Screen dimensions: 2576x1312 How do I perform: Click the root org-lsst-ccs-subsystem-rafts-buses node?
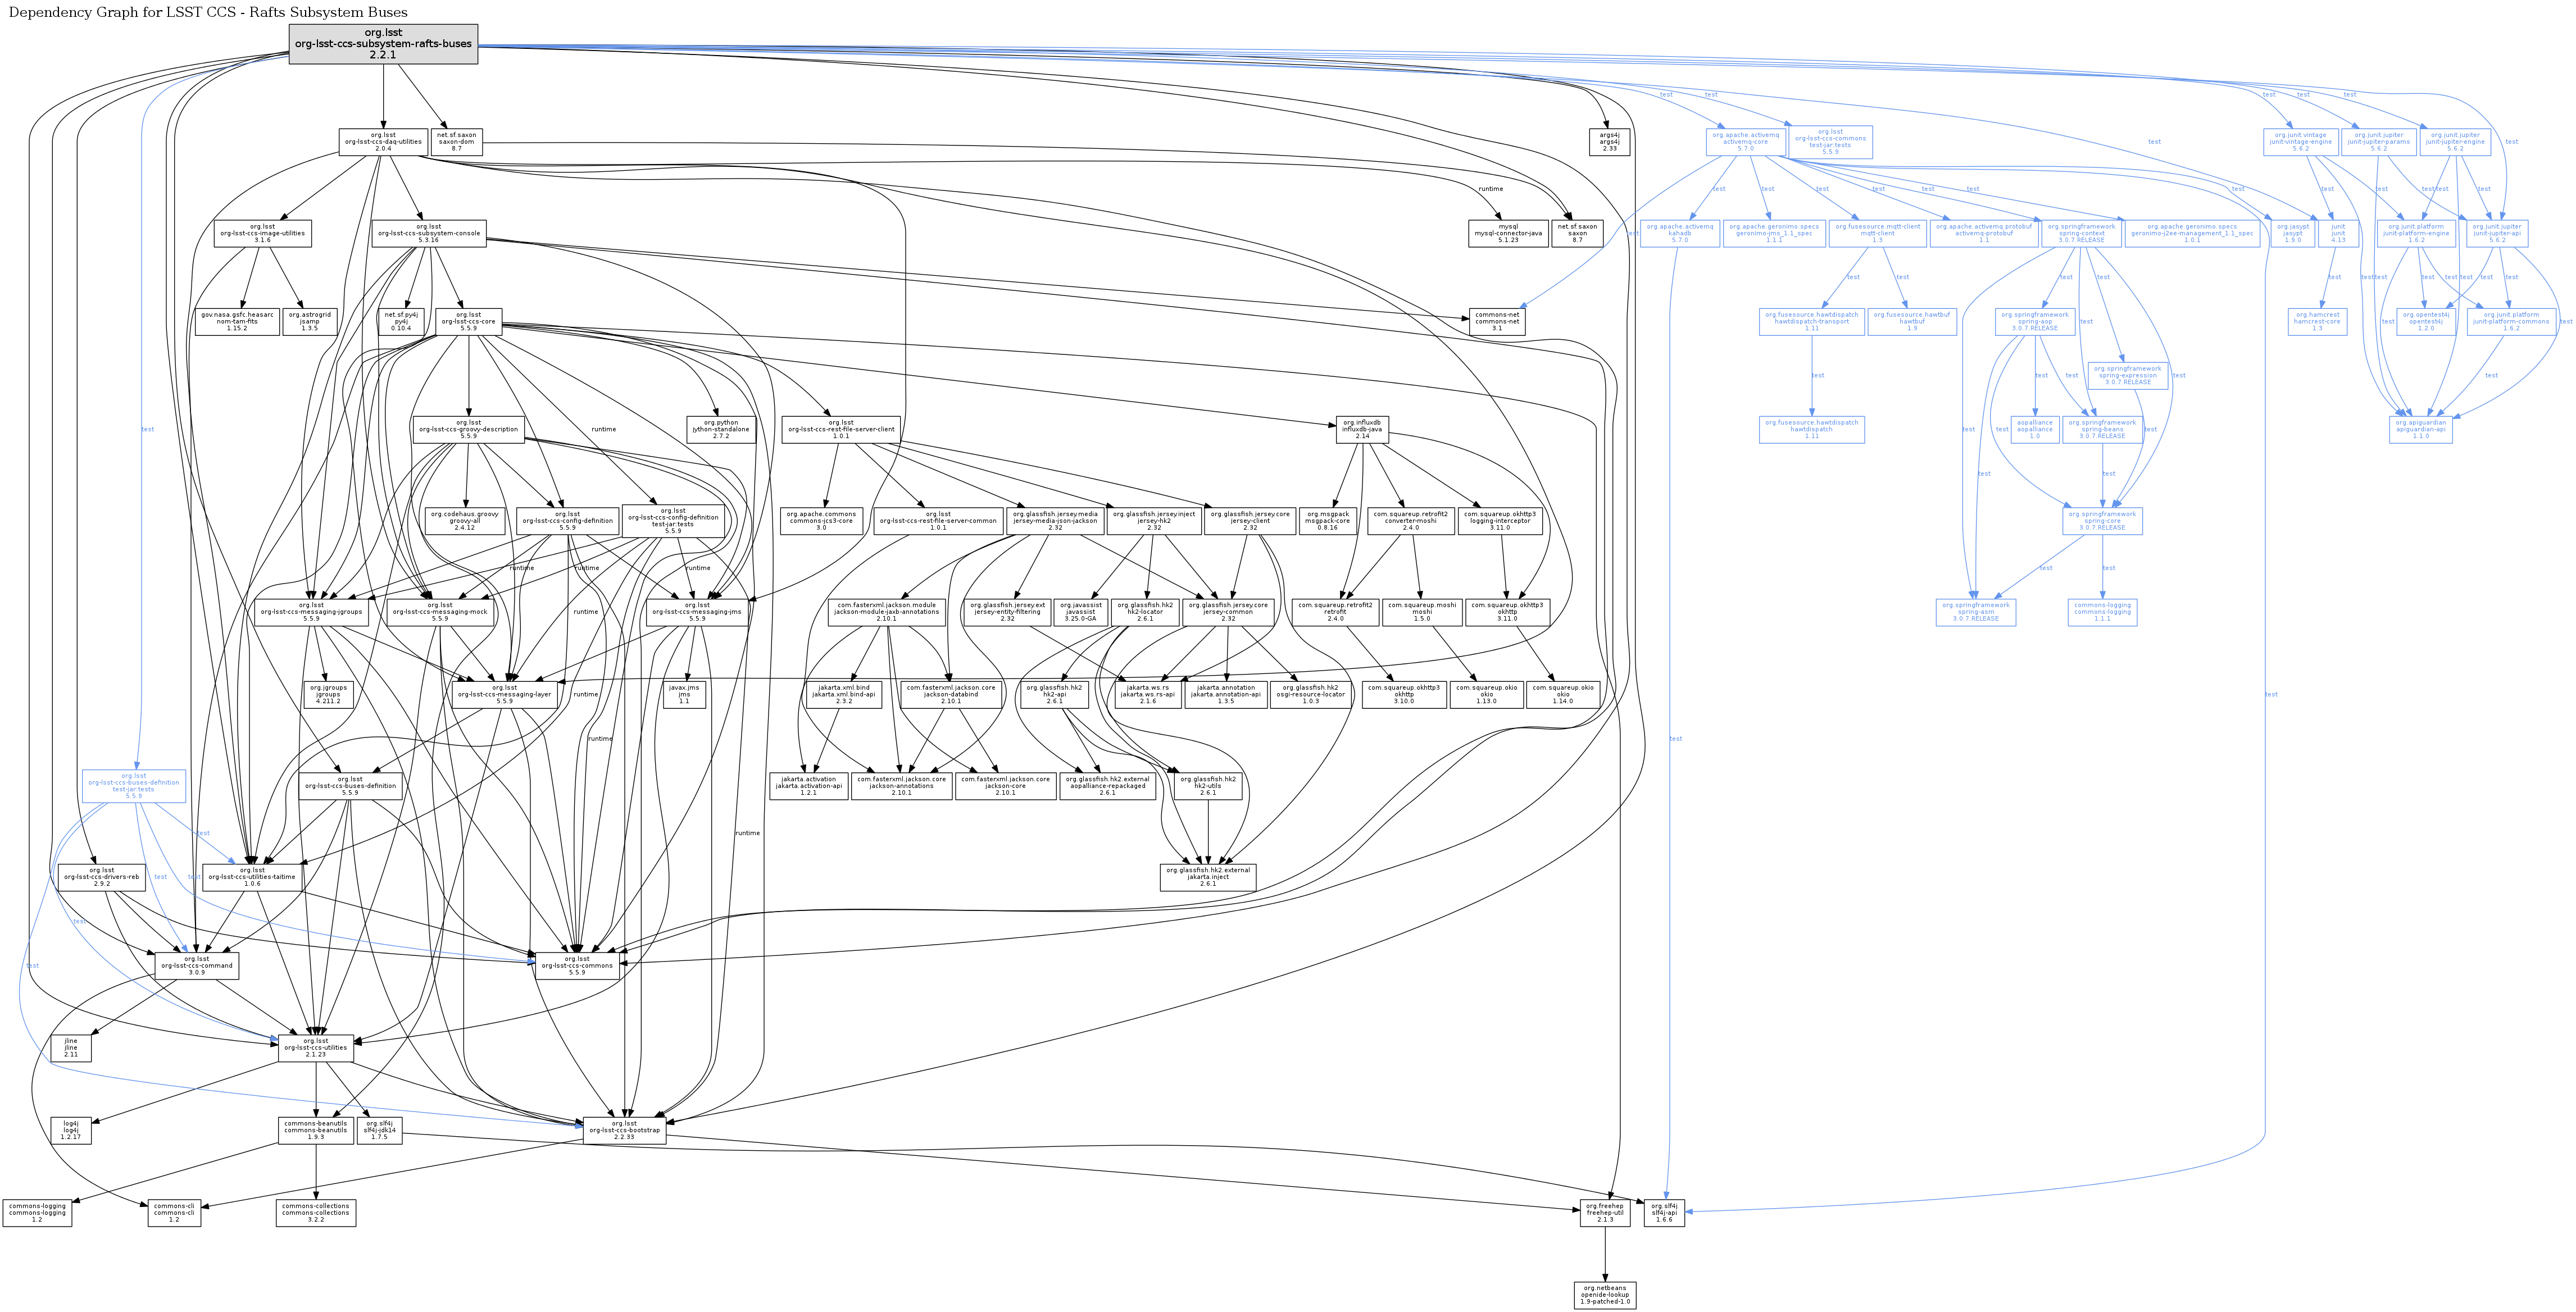pos(383,44)
